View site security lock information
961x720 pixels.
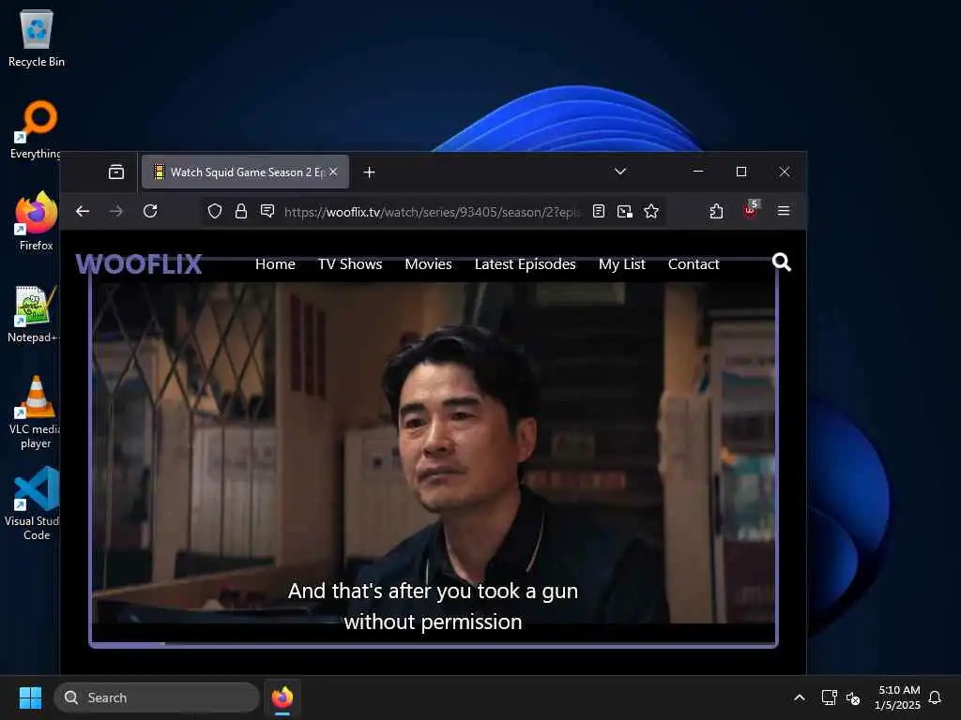click(241, 211)
